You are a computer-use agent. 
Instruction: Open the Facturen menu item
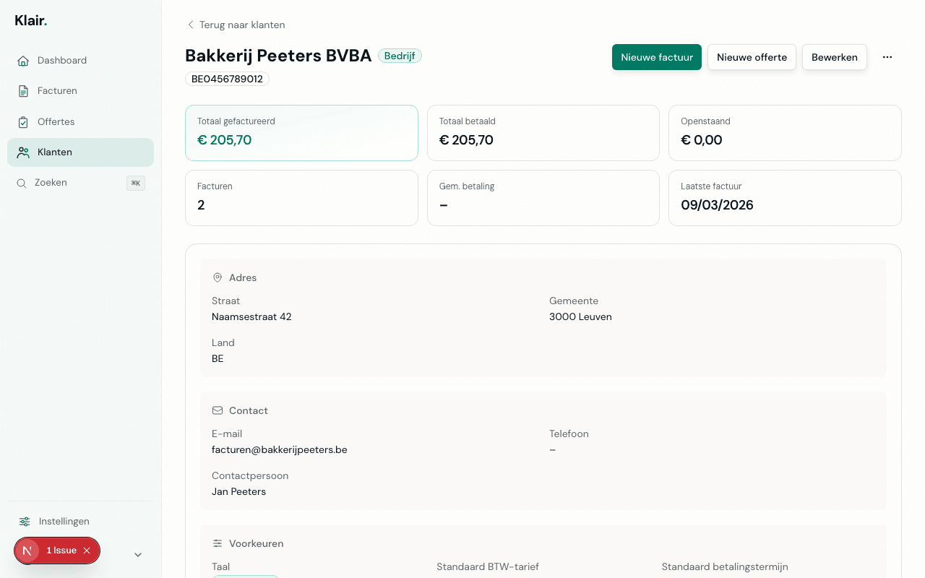(57, 91)
